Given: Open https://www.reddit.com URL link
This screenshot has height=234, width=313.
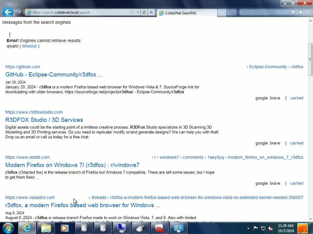Looking at the screenshot, I should click(x=28, y=158).
